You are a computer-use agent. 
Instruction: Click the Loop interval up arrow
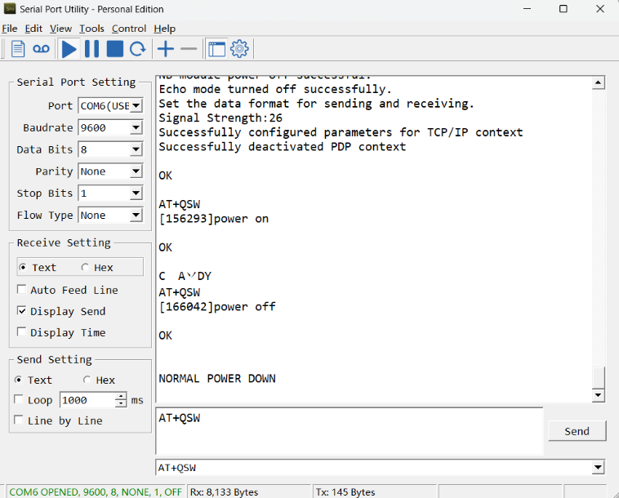point(121,396)
